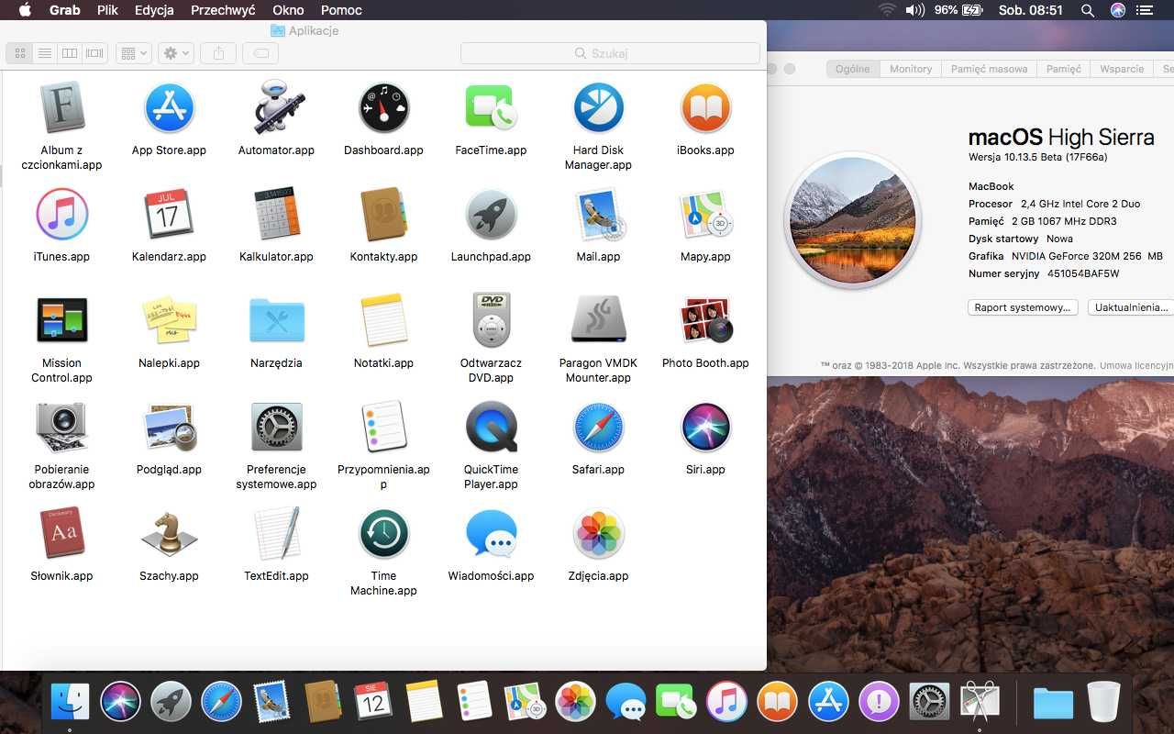The height and width of the screenshot is (734, 1174).
Task: Switch to the Pamięć masowa tab
Action: coord(989,69)
